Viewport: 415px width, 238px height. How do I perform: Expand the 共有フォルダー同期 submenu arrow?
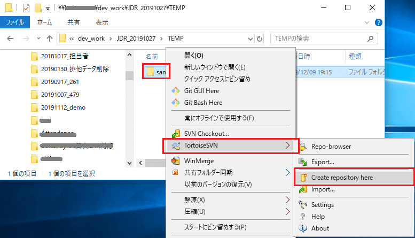point(288,173)
